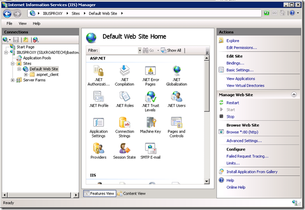Screen dimensions: 305x210
Task: Click the Up folder icon in Connections toolbar
Action: click(x=26, y=40)
